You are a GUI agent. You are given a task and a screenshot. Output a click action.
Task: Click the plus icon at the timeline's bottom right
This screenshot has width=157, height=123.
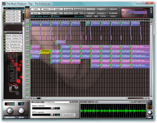point(146,98)
